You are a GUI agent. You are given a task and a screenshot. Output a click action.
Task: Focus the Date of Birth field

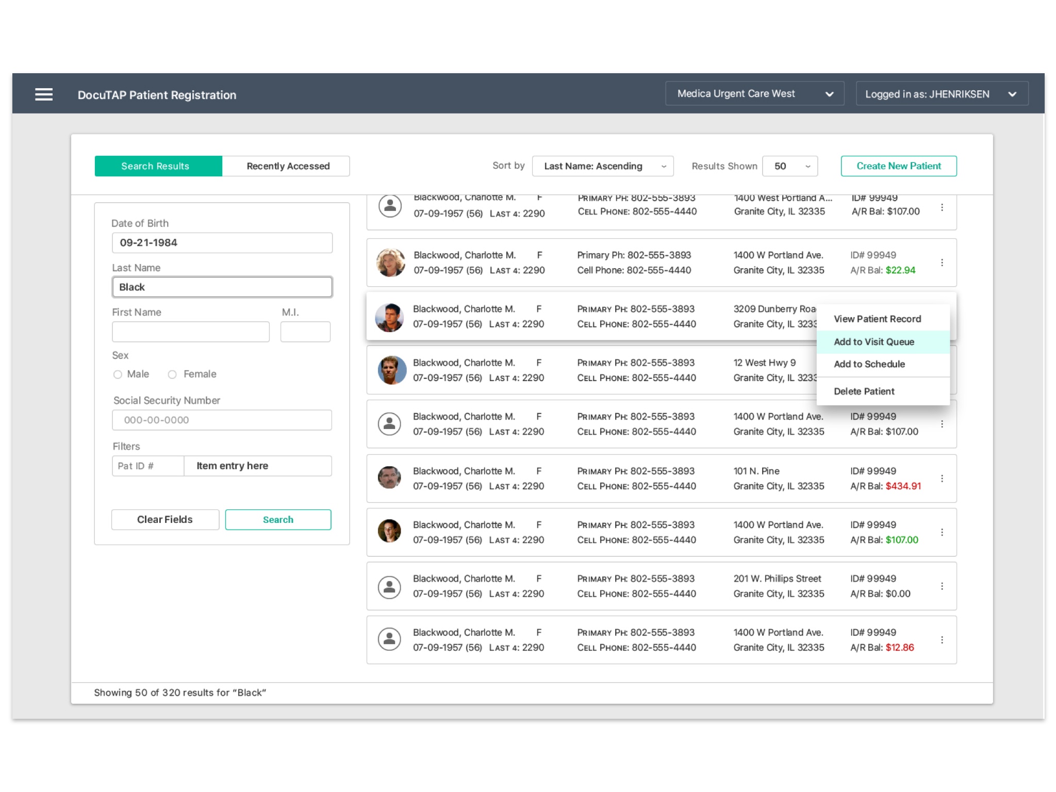tap(222, 243)
